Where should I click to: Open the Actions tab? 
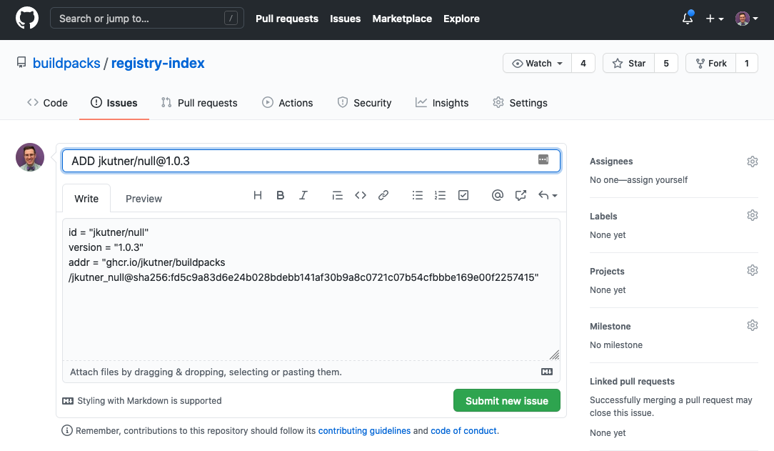pyautogui.click(x=287, y=103)
